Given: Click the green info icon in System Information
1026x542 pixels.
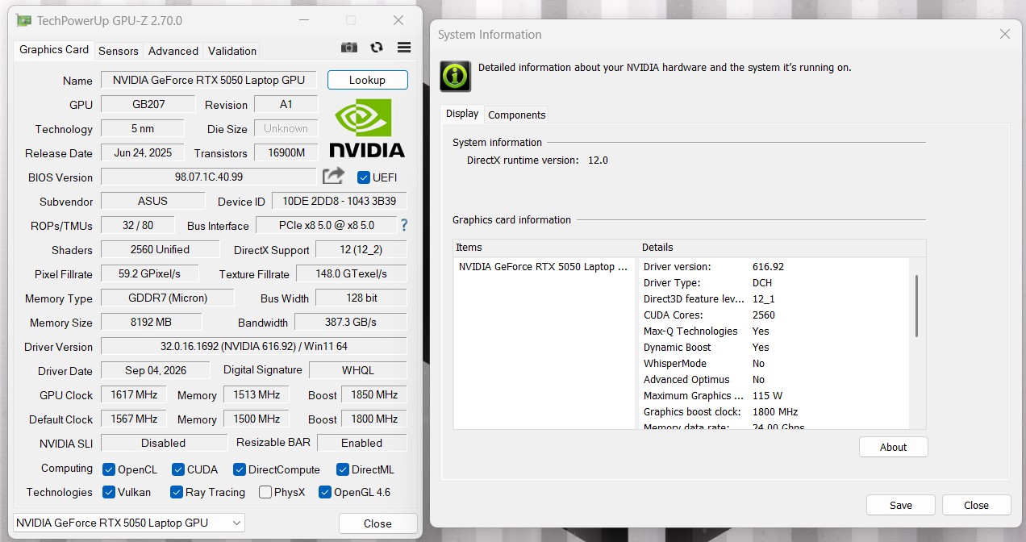Looking at the screenshot, I should (455, 76).
